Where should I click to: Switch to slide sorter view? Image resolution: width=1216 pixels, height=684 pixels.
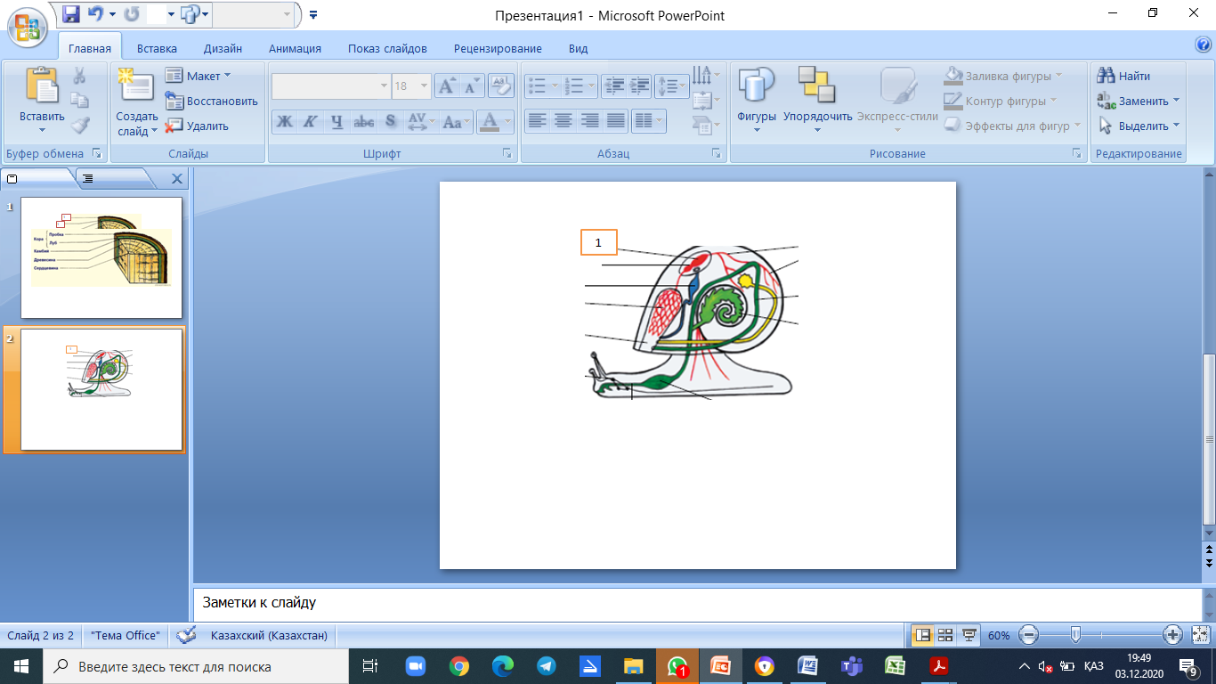point(945,635)
